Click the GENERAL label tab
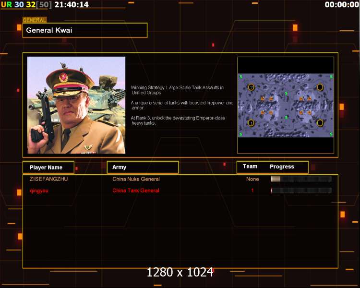This screenshot has height=288, width=360. 35,20
